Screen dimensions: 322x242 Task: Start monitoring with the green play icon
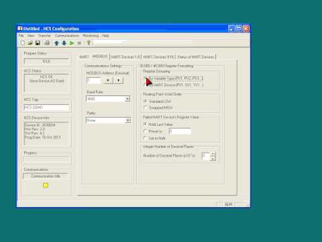(72, 43)
